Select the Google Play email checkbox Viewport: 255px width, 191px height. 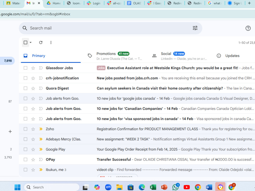(25, 149)
